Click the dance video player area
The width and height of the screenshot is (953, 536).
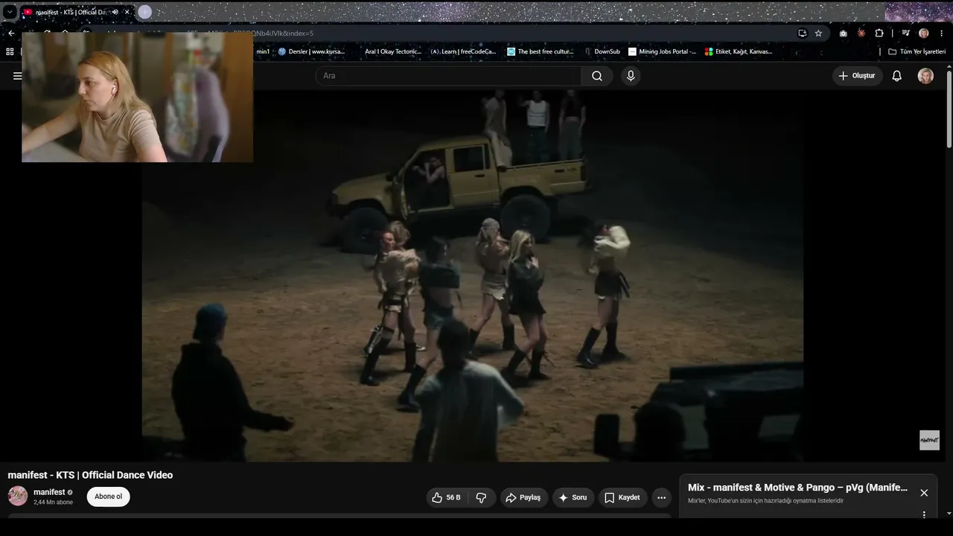(473, 275)
